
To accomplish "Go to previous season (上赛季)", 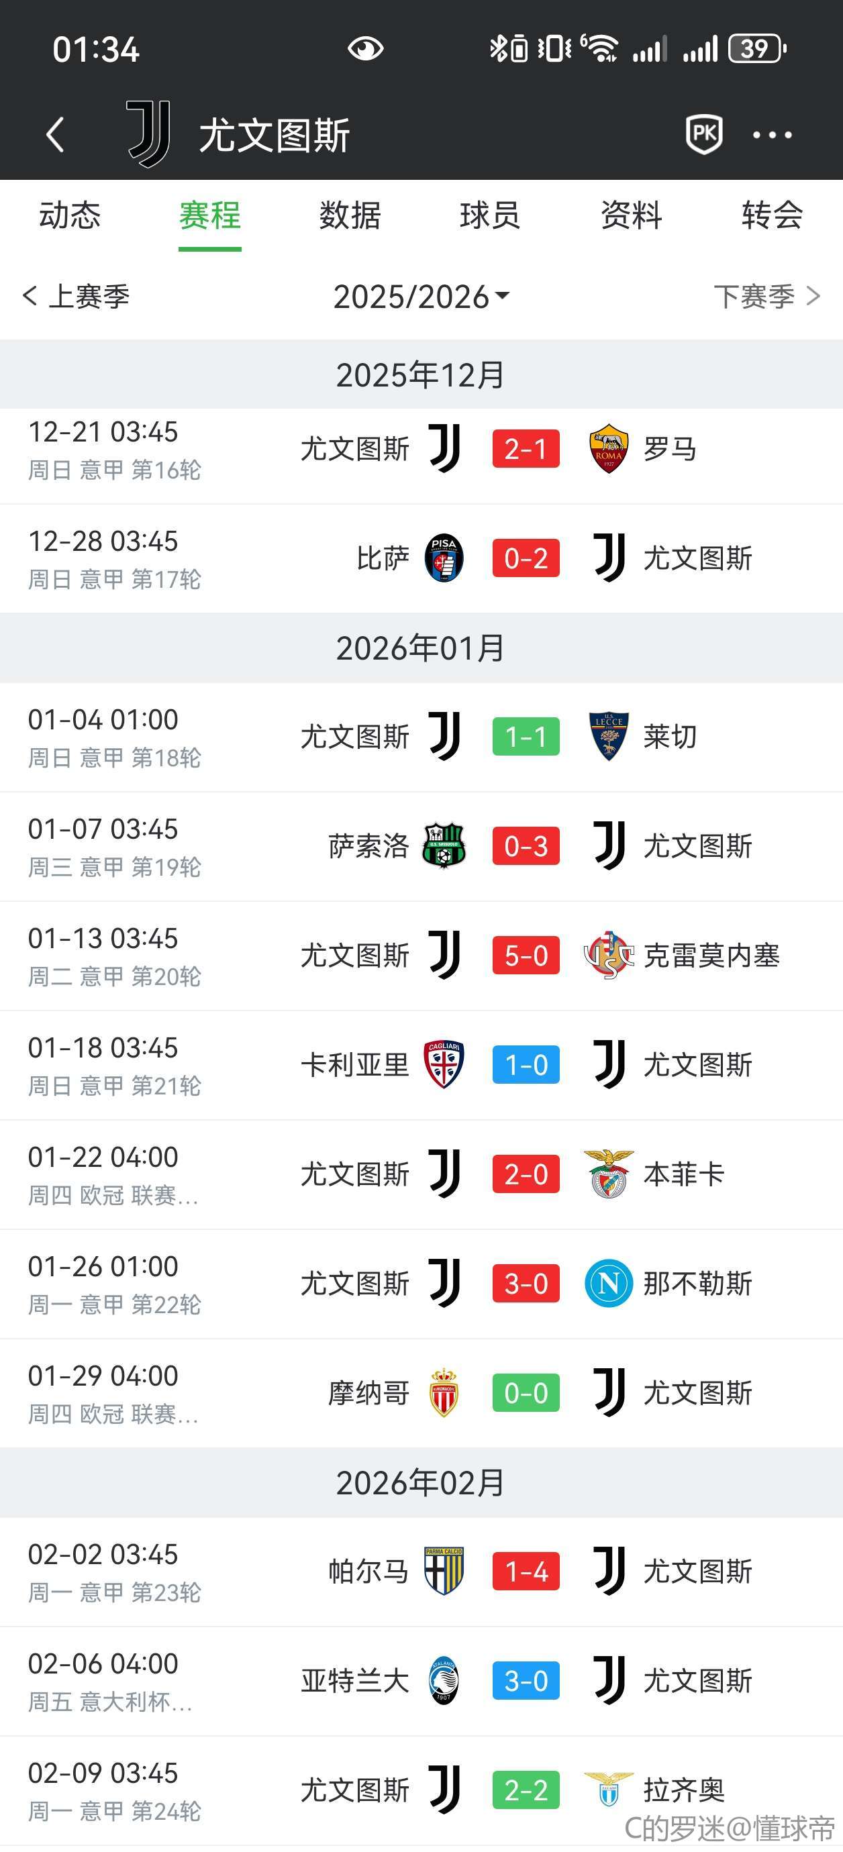I will [77, 296].
